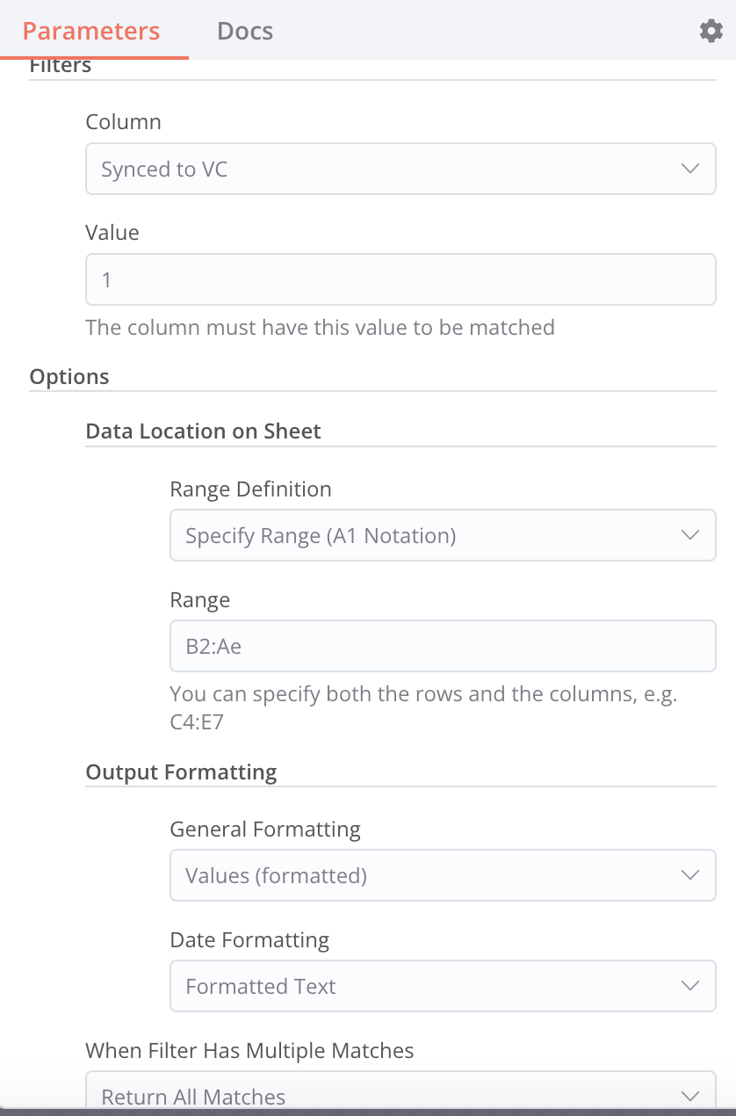Viewport: 736px width, 1116px height.
Task: Click the When Filter Has Multiple Matches label
Action: click(x=249, y=1050)
